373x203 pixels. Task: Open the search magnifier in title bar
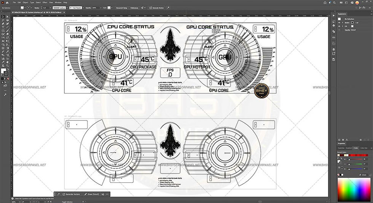tap(334, 3)
